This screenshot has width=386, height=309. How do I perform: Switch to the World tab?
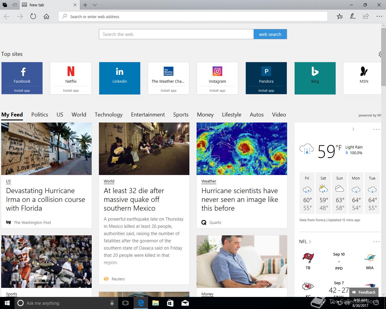click(x=79, y=115)
